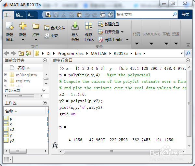Click Save Workspace (保存工作区)
The height and width of the screenshot is (166, 195).
pos(89,32)
